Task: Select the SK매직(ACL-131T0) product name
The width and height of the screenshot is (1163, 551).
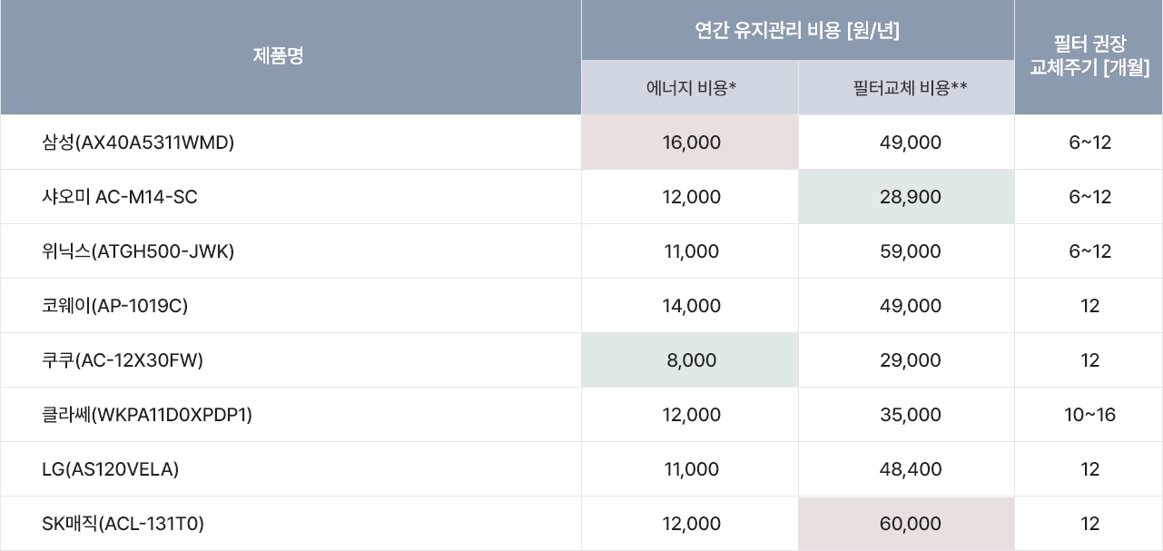Action: tap(123, 524)
